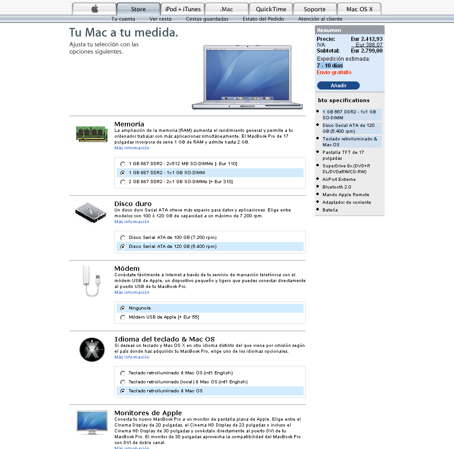Click the Mac OS X disc icon
This screenshot has height=449, width=454.
tap(92, 350)
